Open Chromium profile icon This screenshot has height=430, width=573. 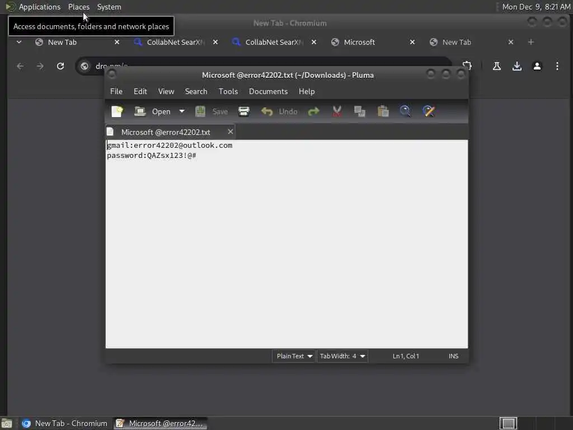(x=537, y=66)
